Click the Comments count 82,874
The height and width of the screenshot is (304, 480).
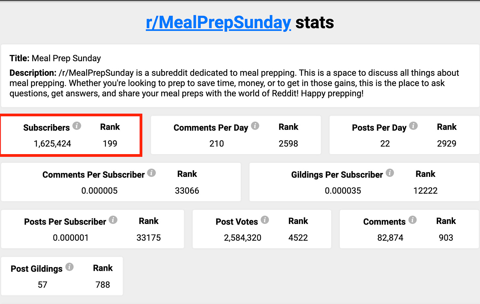pos(390,238)
